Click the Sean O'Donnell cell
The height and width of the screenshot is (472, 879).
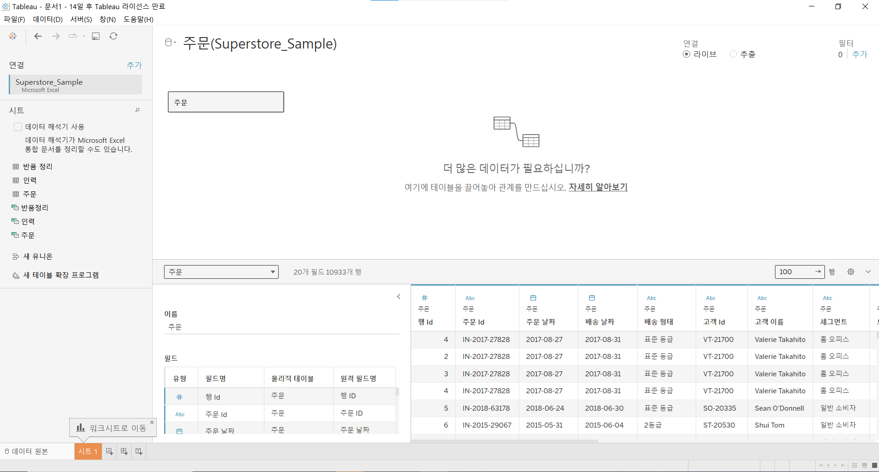(x=780, y=408)
